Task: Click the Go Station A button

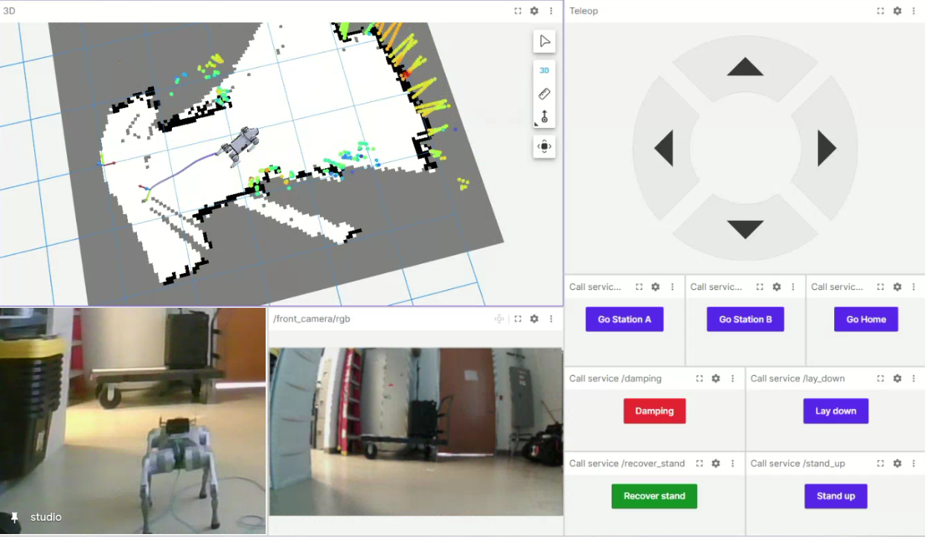Action: [624, 319]
